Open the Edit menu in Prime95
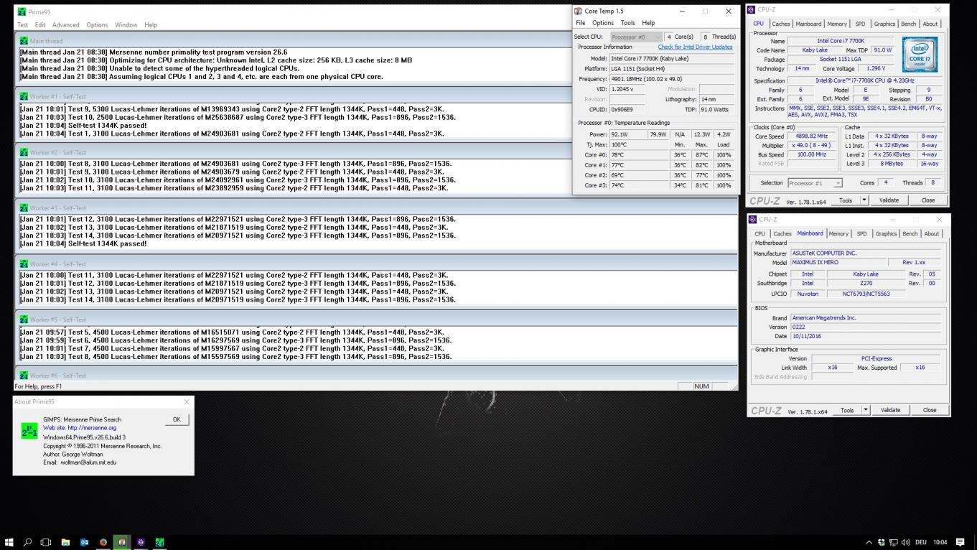The height and width of the screenshot is (550, 977). pyautogui.click(x=40, y=24)
